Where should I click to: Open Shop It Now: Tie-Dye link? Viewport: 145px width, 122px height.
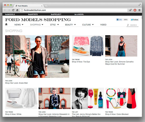[x=81, y=62]
